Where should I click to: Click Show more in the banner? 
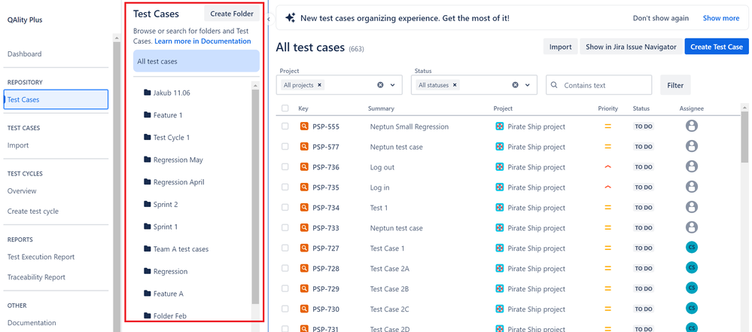(721, 18)
